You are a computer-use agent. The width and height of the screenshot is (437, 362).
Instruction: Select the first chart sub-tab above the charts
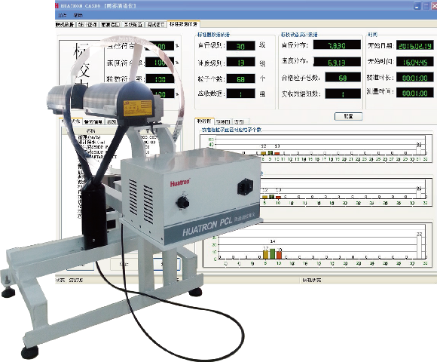[204, 121]
